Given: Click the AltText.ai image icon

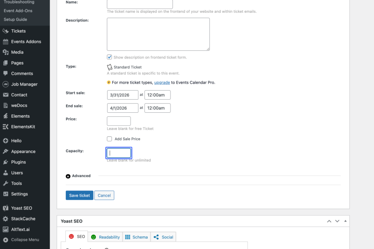Looking at the screenshot, I should point(5,229).
